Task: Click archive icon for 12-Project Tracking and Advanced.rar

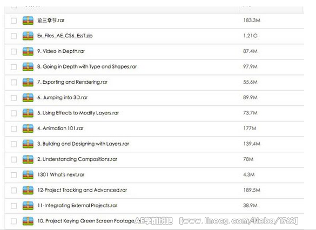Action: coord(28,191)
